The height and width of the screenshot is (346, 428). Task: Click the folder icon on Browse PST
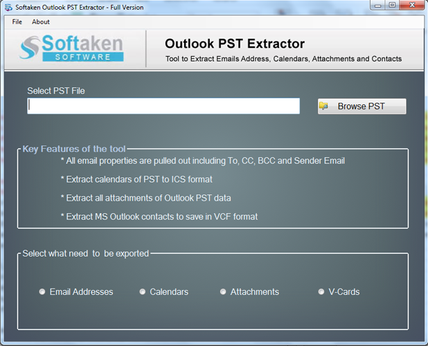[324, 107]
